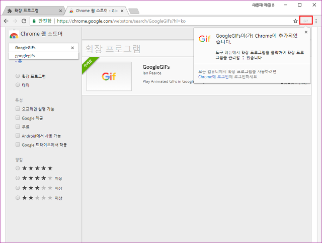Open the Chrome three-dot menu
Viewport: 322px width, 243px height.
point(316,21)
